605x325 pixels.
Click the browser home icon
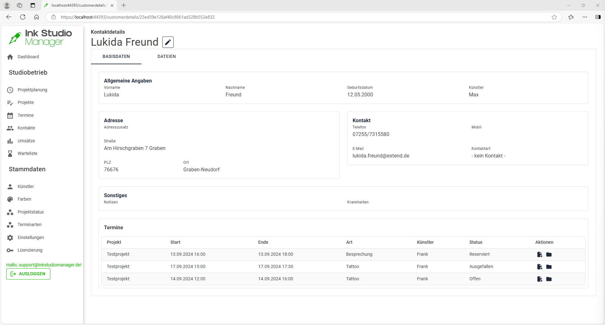pos(37,17)
